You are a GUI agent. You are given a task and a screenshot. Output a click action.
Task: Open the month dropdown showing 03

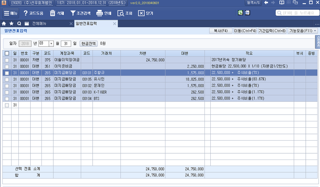tap(51, 44)
